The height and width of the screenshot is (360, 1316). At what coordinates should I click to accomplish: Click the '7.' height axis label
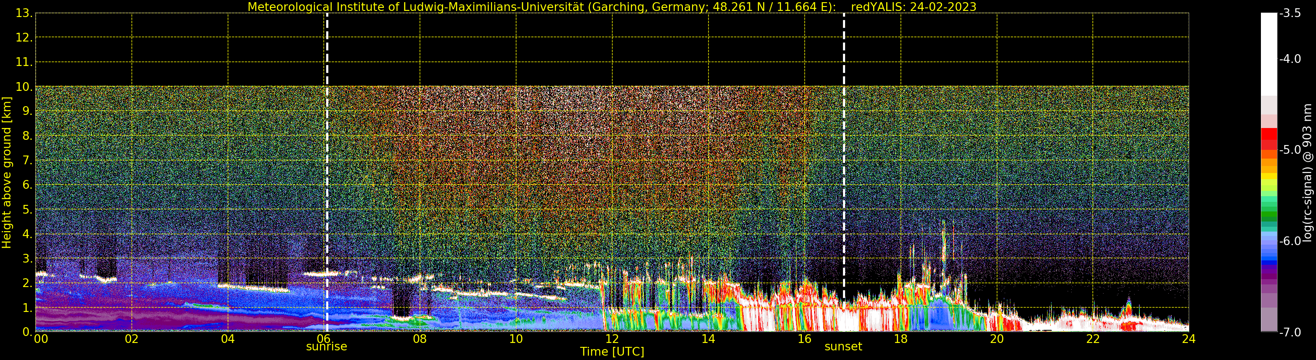coord(28,160)
